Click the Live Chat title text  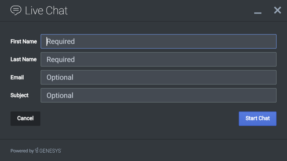point(46,11)
